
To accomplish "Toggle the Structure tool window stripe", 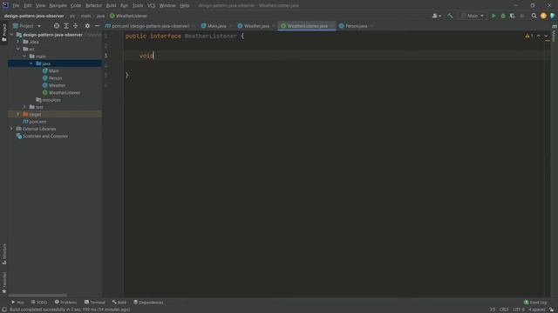I will (x=3, y=254).
